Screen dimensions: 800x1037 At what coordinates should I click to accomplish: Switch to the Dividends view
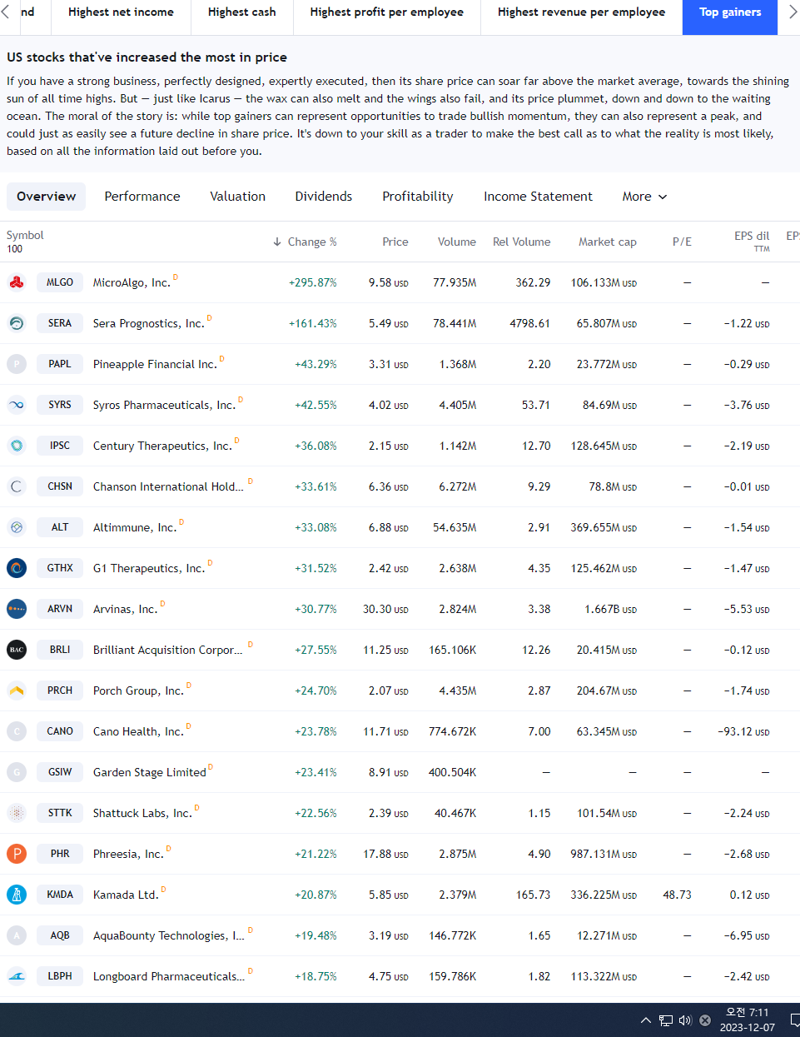(x=324, y=197)
